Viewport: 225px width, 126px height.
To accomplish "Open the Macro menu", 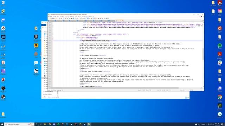I will click(79, 17).
